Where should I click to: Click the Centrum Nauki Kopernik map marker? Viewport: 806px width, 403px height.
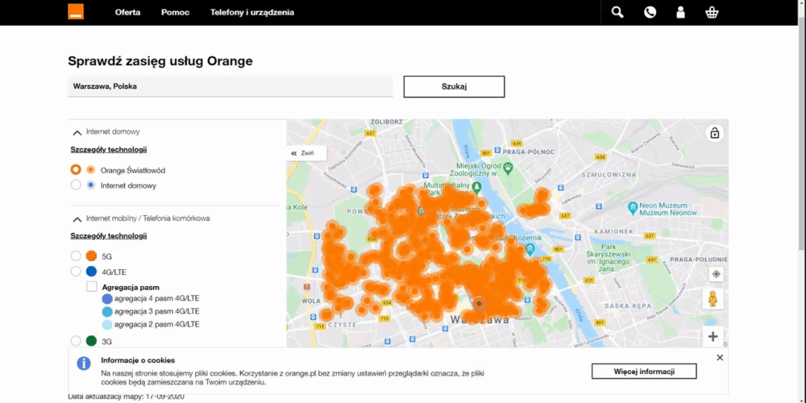pos(530,249)
